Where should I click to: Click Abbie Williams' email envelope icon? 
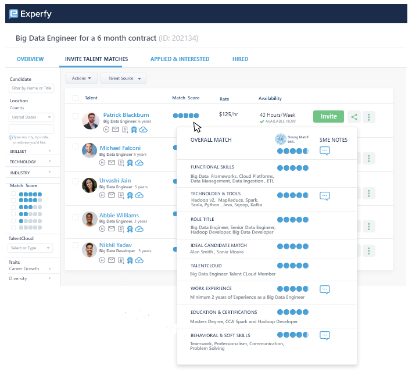tap(112, 229)
